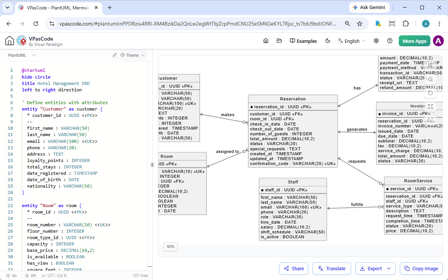Click the entity "Customer" as customer line
The image size is (448, 280).
pyautogui.click(x=62, y=109)
